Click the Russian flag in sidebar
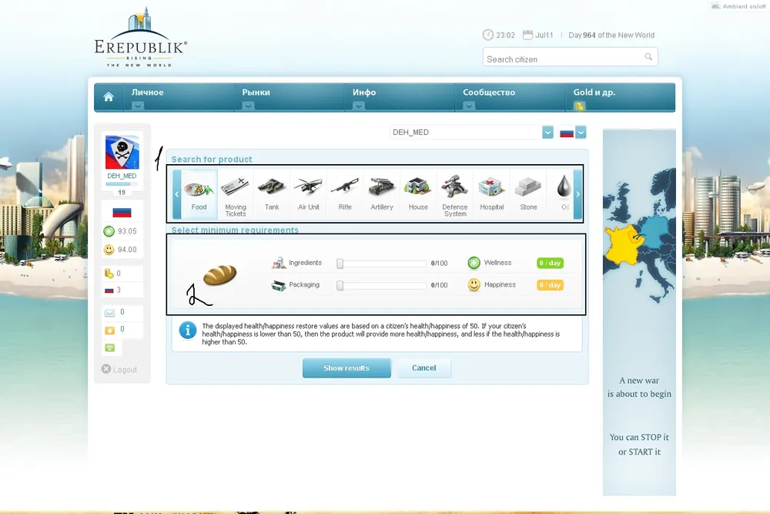770x514 pixels. coord(122,212)
